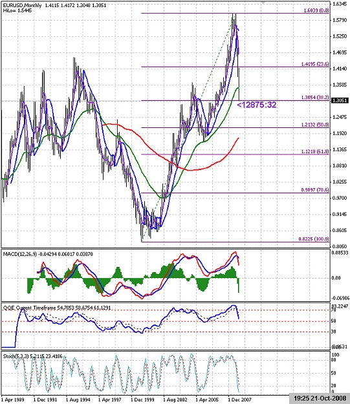Click the 1.3585 price axis value
350x404 pixels.
tap(340, 85)
